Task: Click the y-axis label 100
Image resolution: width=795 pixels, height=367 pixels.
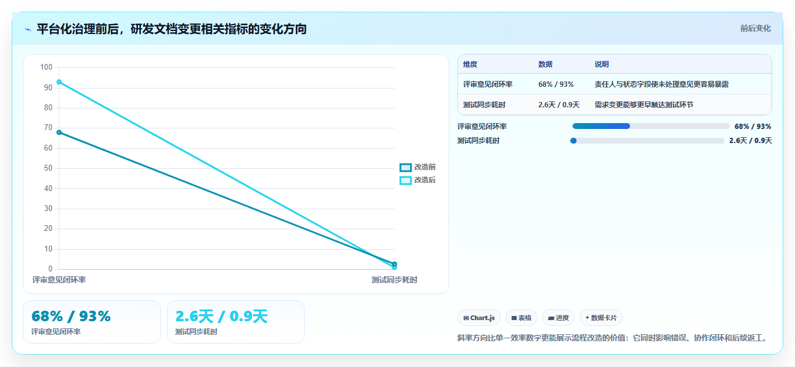Action: [x=46, y=67]
